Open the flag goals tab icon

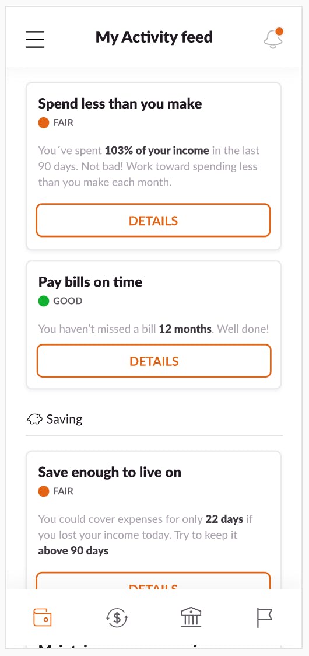[264, 618]
